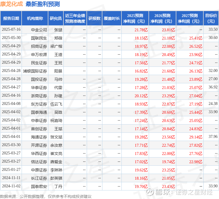The width and height of the screenshot is (219, 199).
Task: Click the 24.83亿 profit value
Action: (196, 128)
